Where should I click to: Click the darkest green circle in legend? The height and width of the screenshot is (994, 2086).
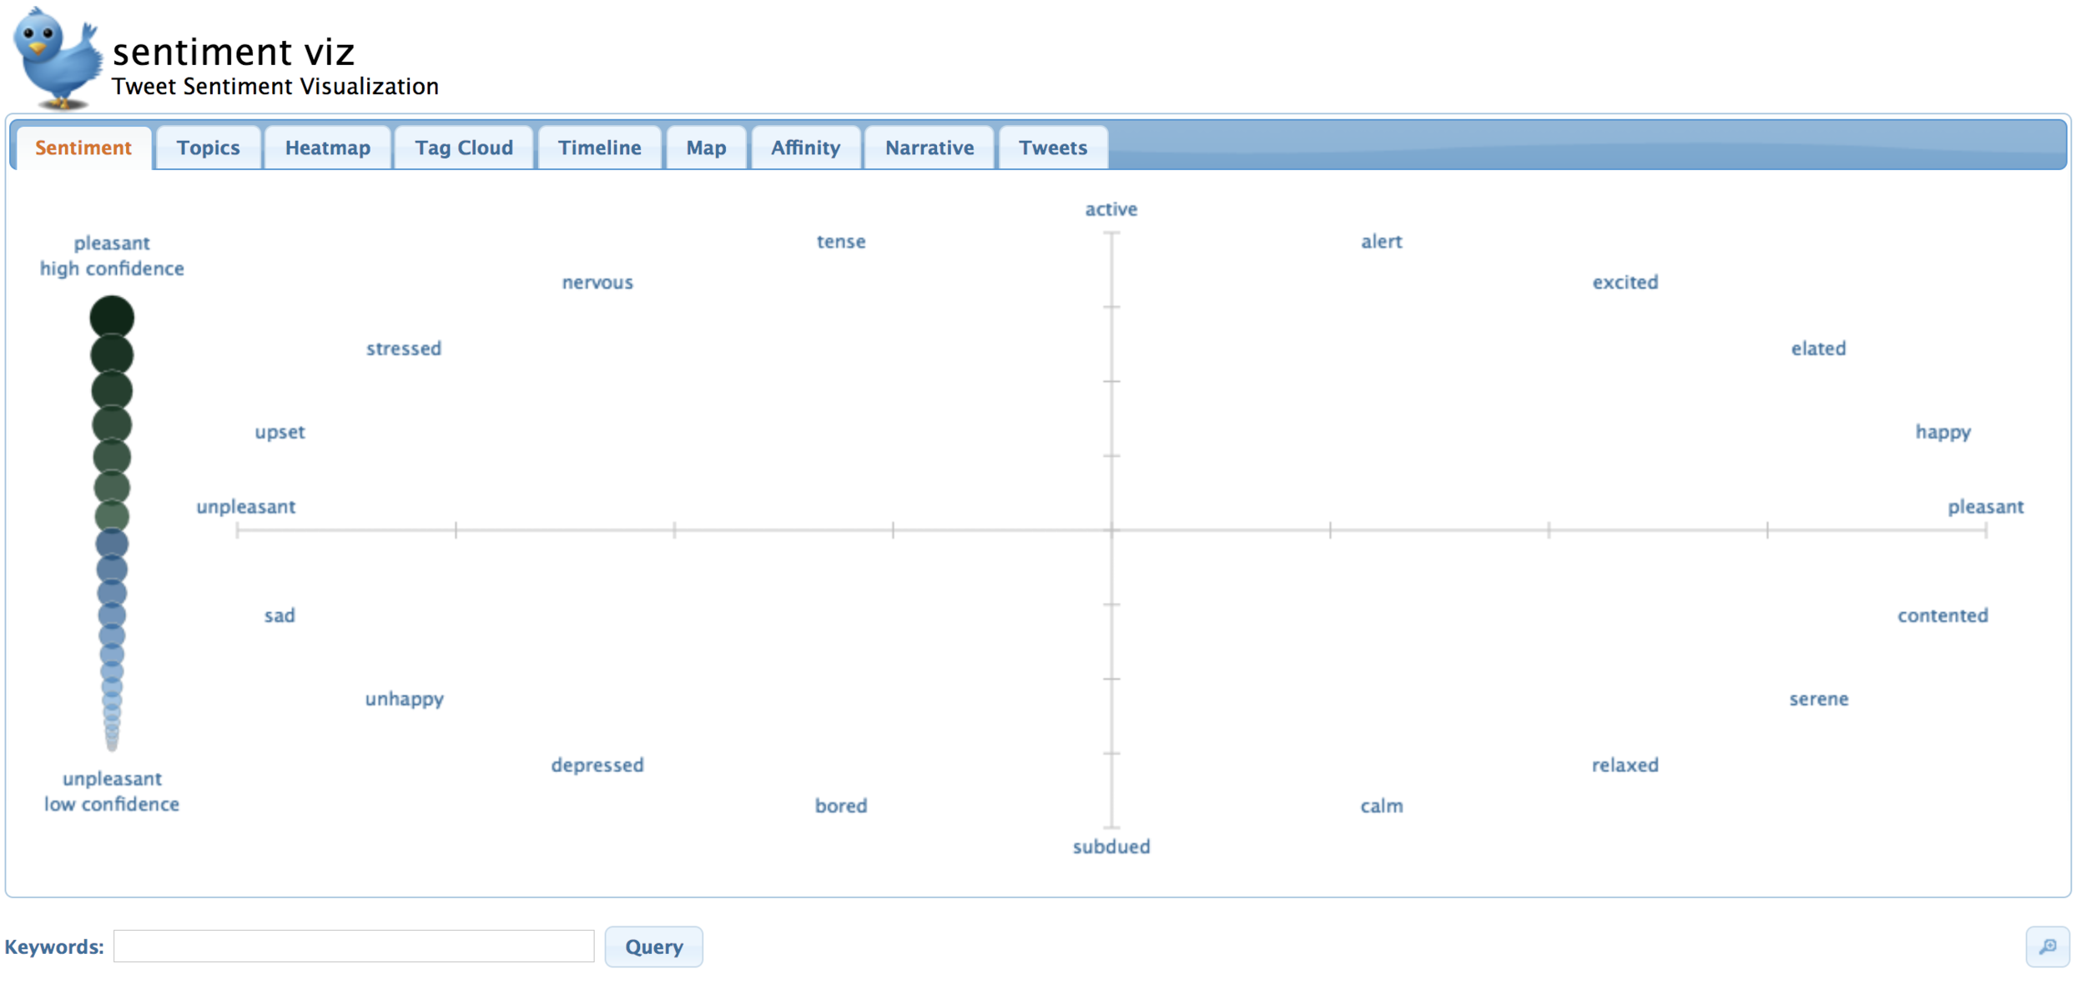click(x=112, y=317)
